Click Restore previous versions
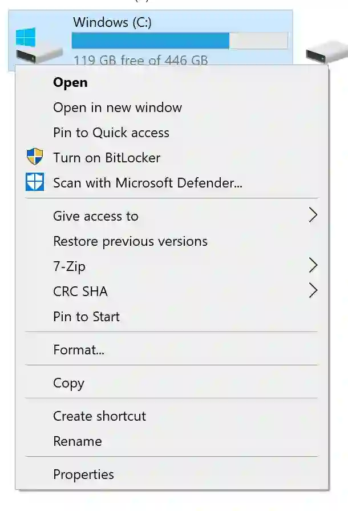Screen dimensions: 348x511 pos(130,241)
